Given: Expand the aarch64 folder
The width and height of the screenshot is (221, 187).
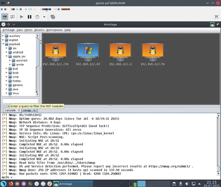Looking at the screenshot, I should [x=10, y=60].
